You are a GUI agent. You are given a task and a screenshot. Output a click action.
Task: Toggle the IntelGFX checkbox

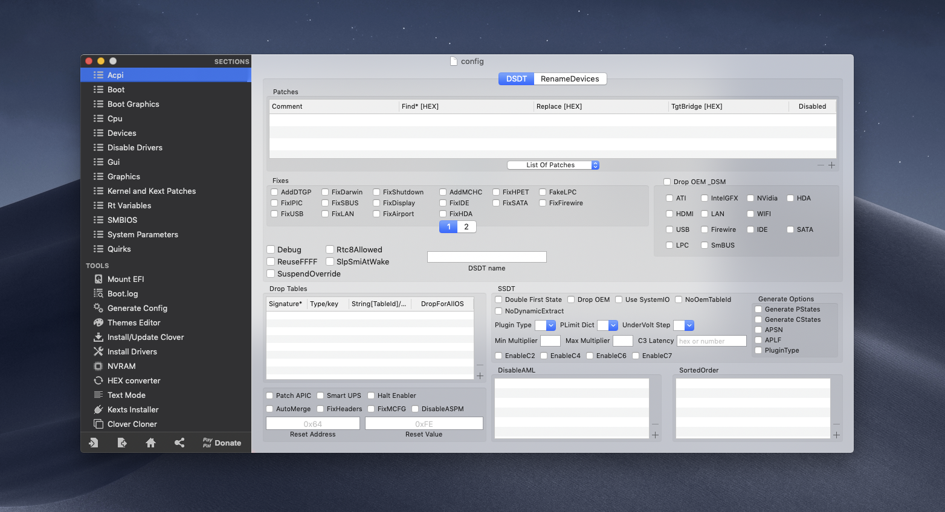tap(705, 198)
